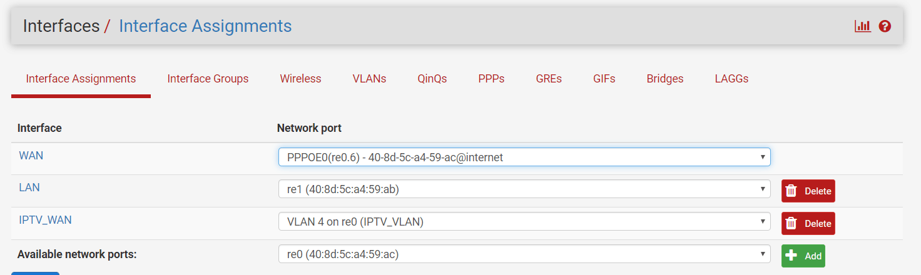This screenshot has width=921, height=275.
Task: Switch to the Wireless tab
Action: point(300,79)
